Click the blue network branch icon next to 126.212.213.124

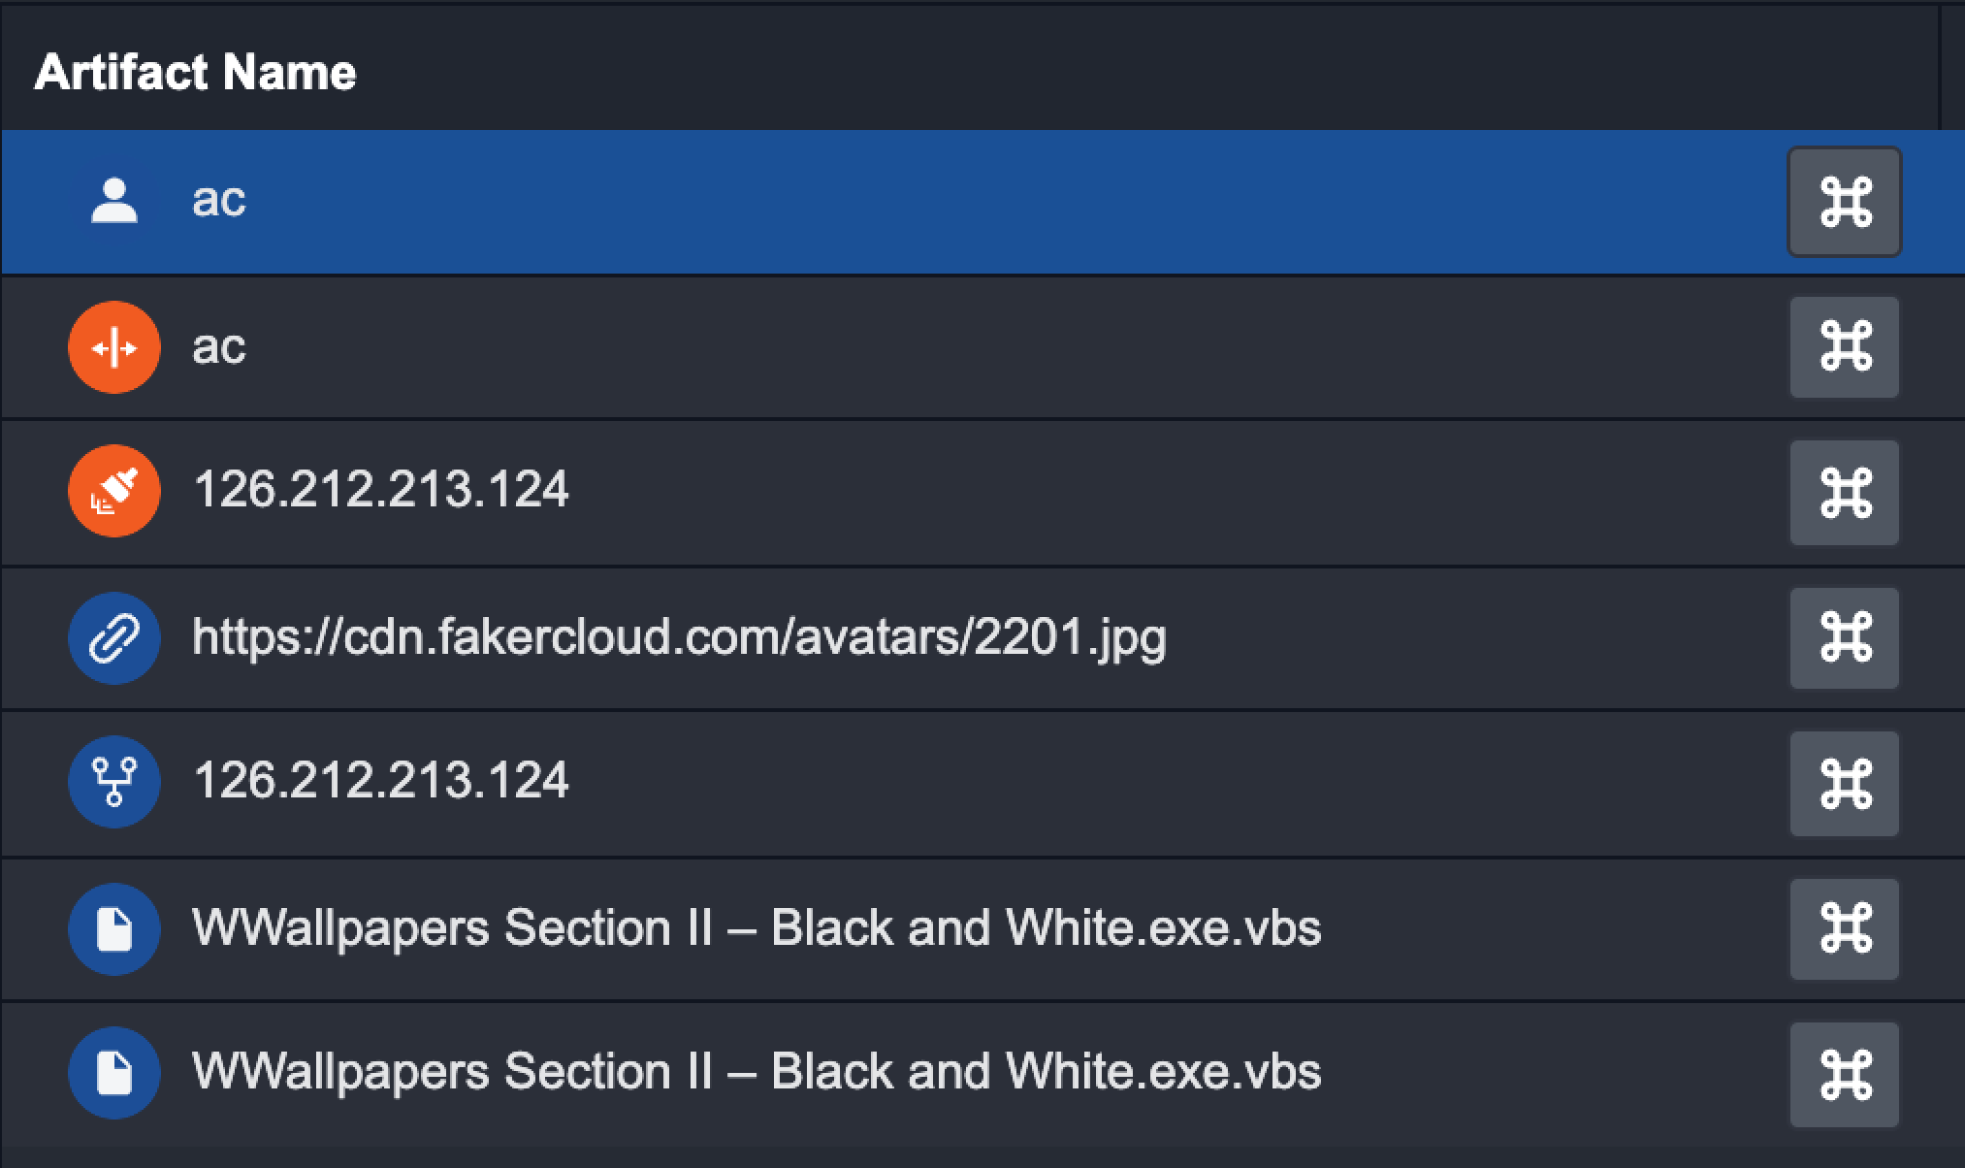(114, 782)
